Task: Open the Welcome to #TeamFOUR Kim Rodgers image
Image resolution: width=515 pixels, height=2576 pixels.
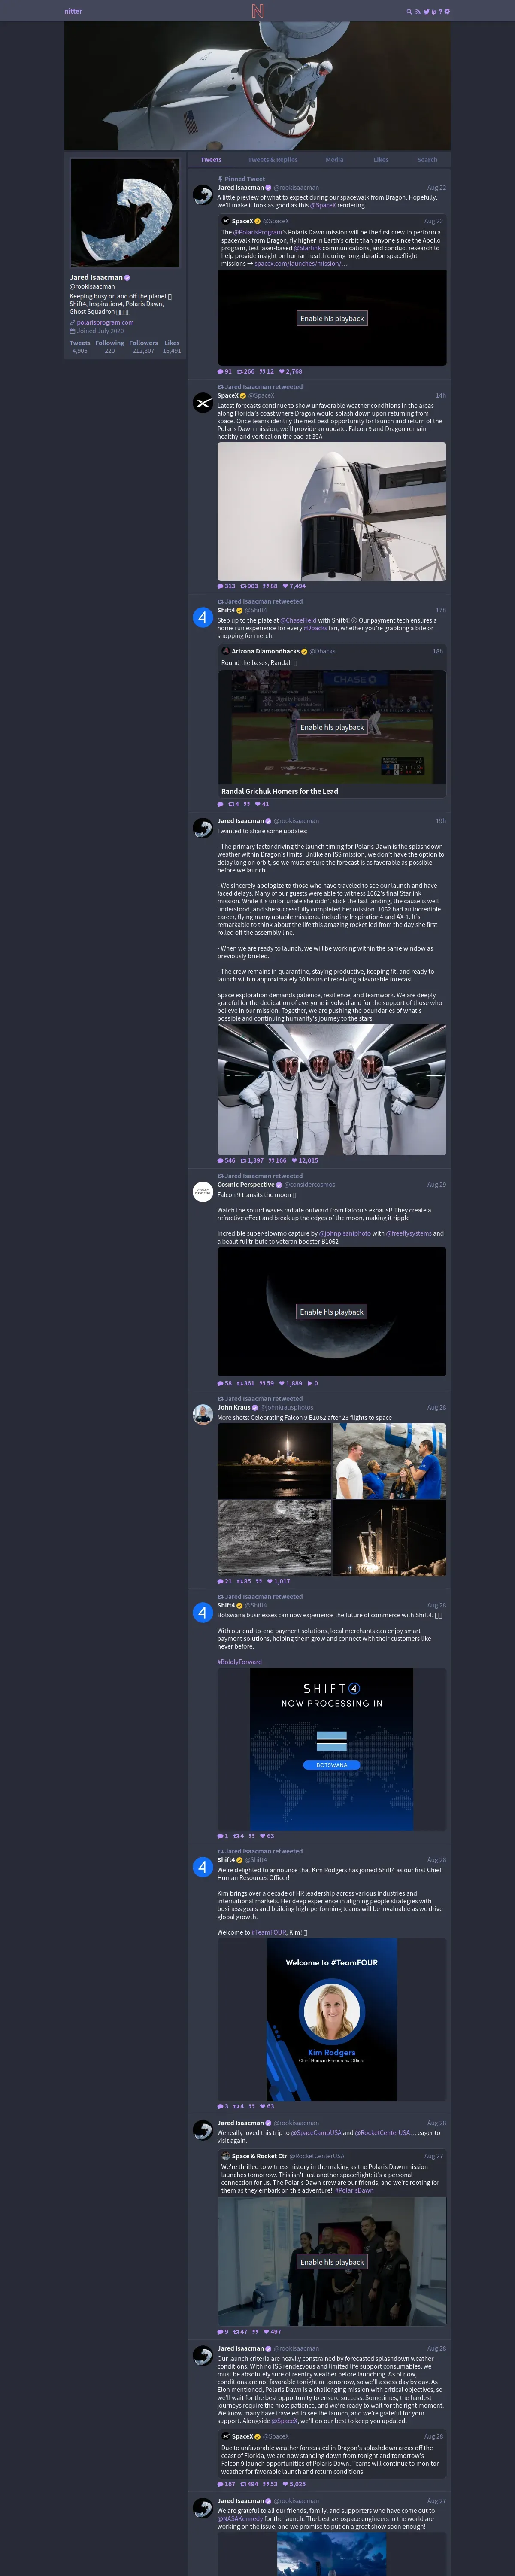Action: [332, 2020]
